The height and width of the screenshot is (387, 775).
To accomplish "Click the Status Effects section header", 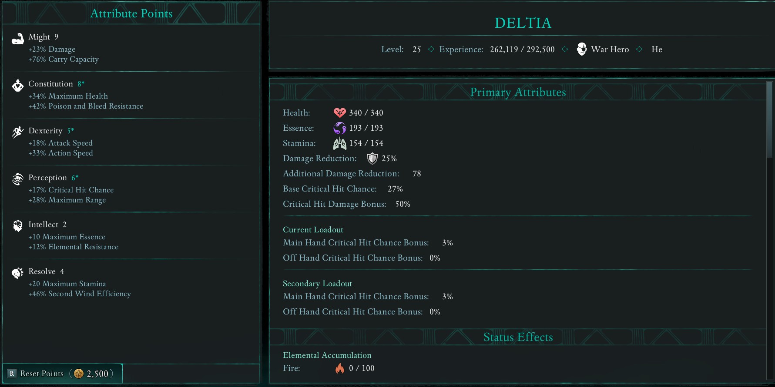I will (x=518, y=337).
